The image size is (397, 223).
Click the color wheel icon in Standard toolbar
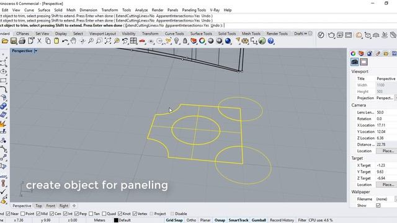202,41
